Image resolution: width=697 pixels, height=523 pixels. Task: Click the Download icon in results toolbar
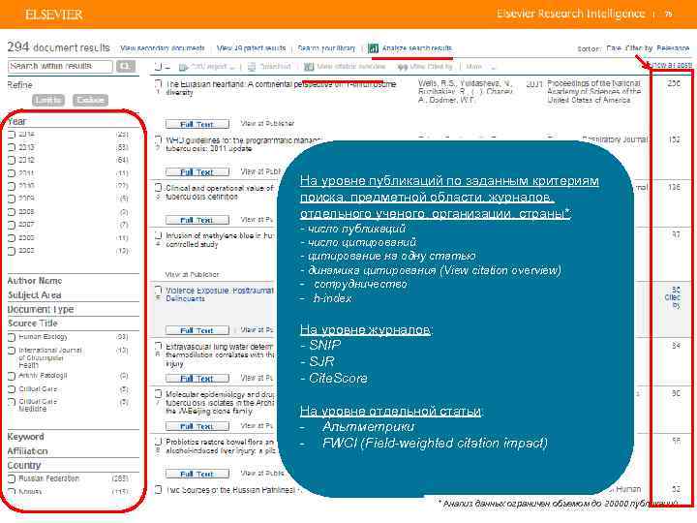pyautogui.click(x=252, y=67)
